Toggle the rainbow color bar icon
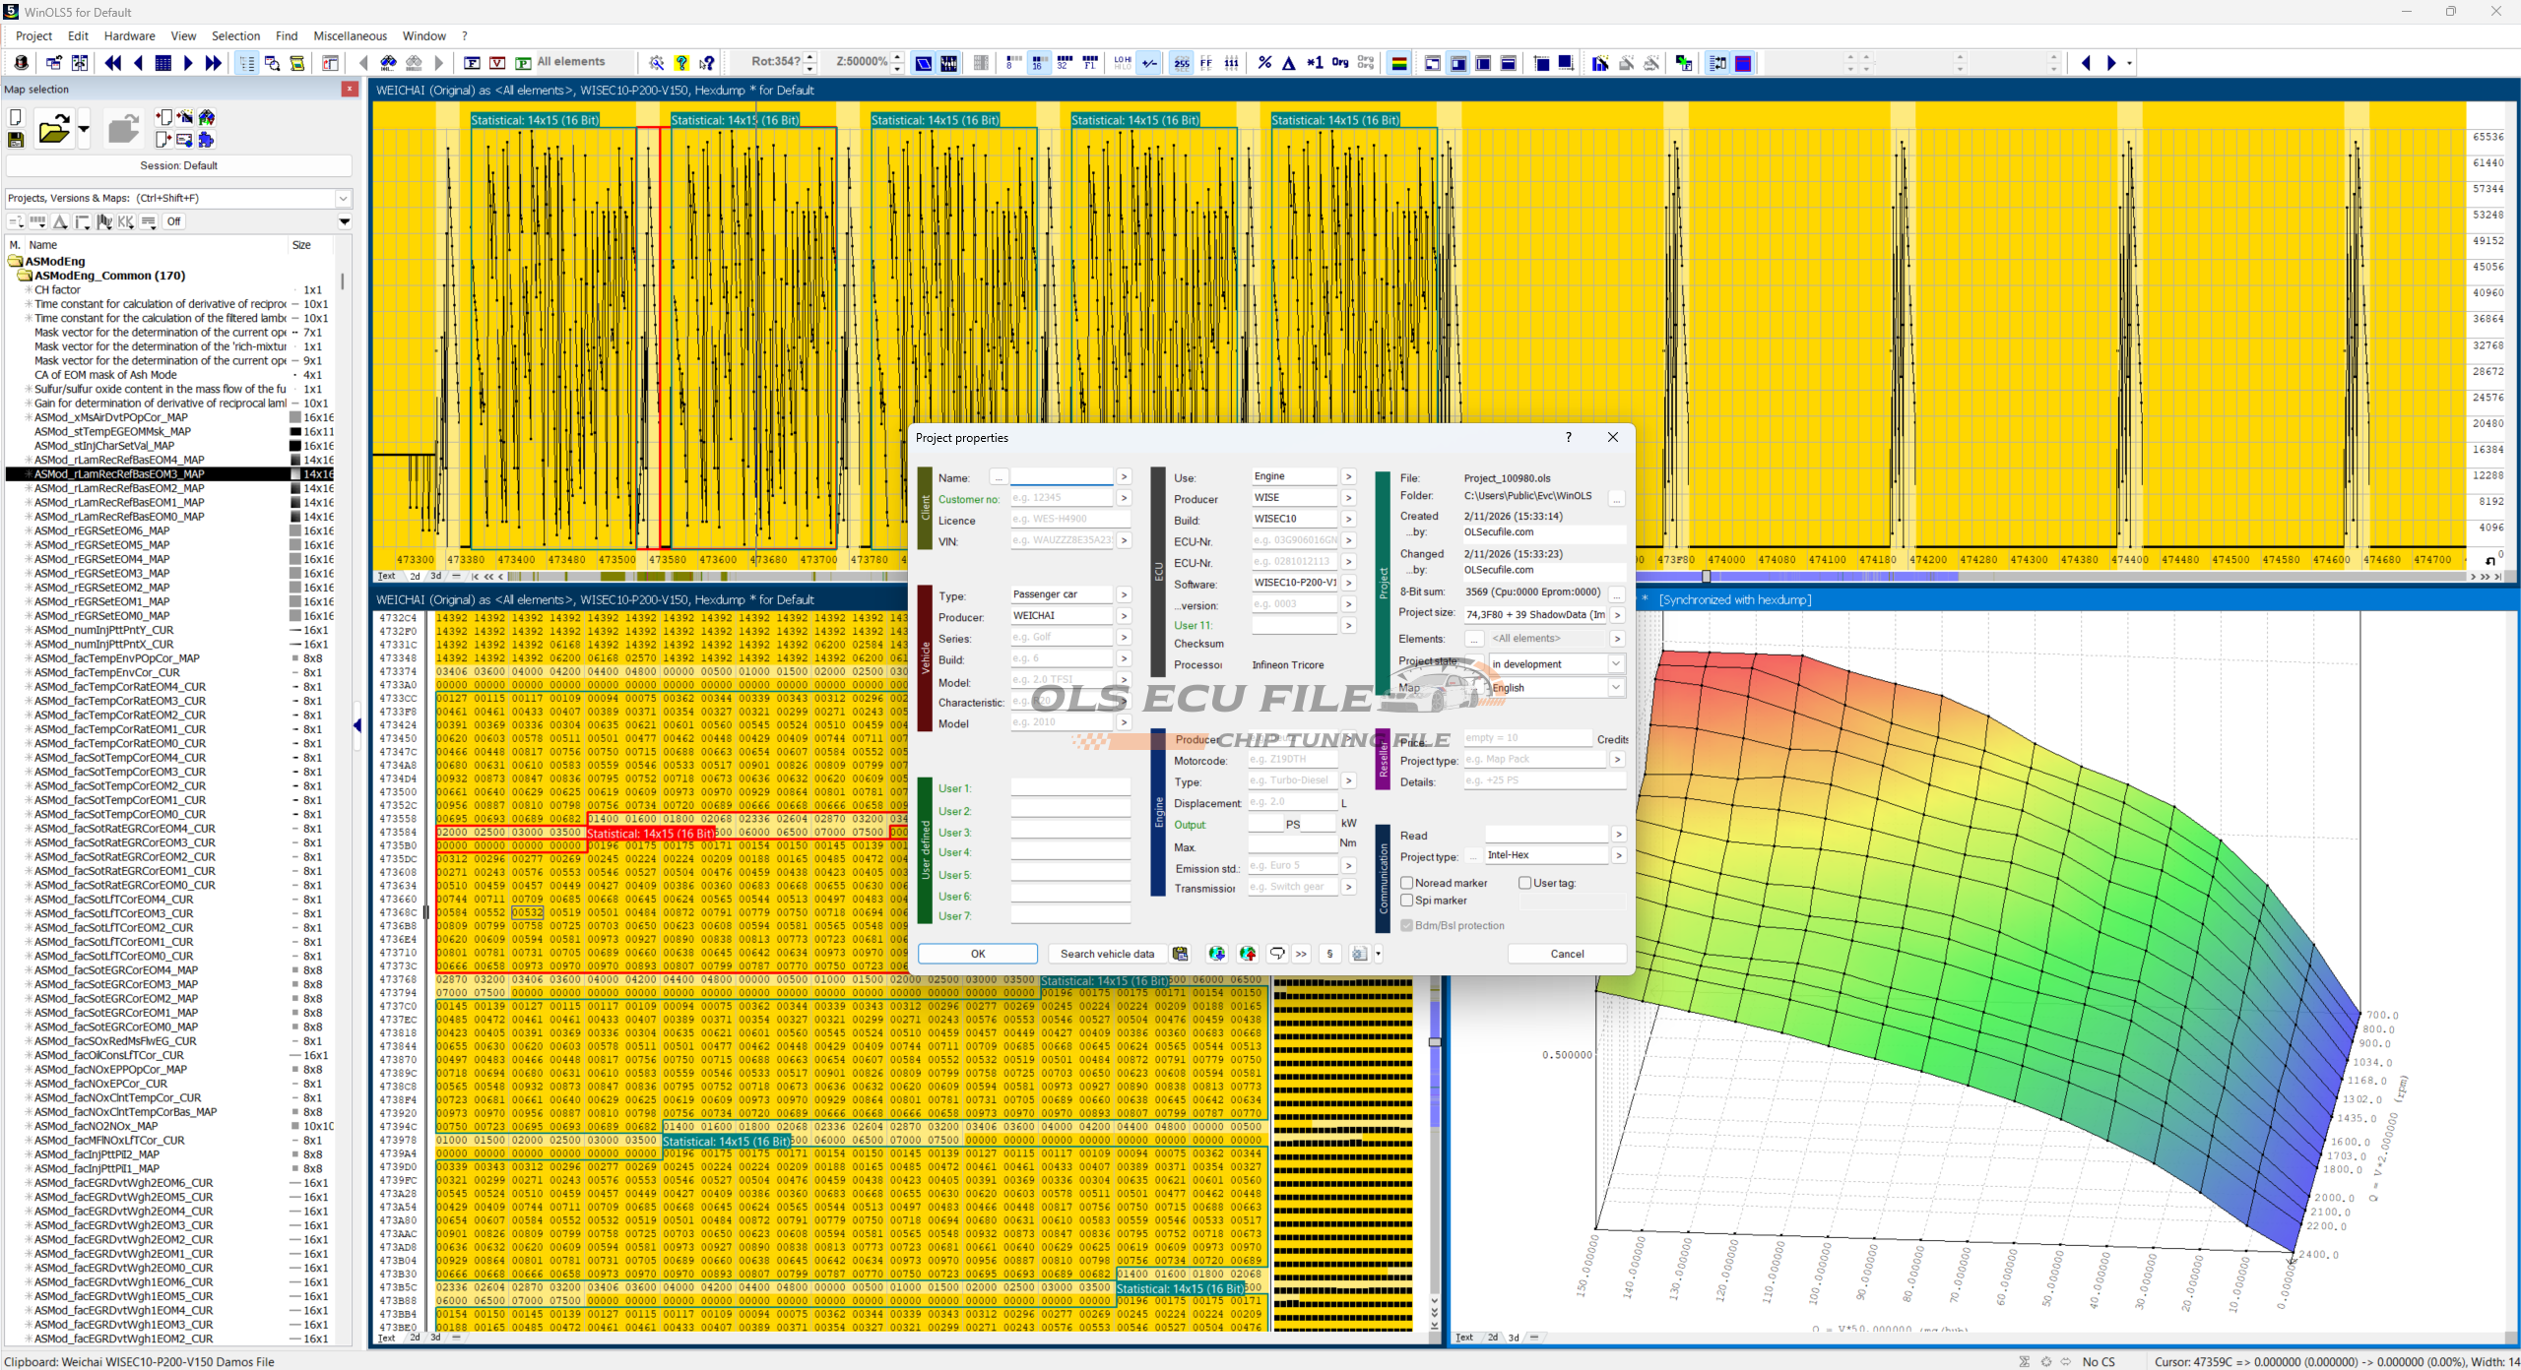 point(1398,63)
